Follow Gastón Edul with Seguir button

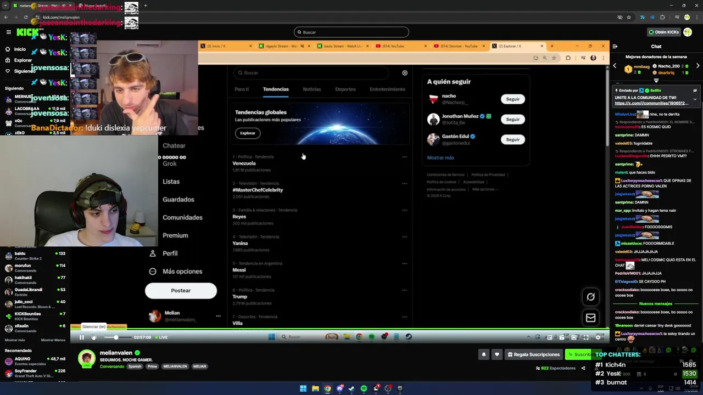(x=512, y=139)
